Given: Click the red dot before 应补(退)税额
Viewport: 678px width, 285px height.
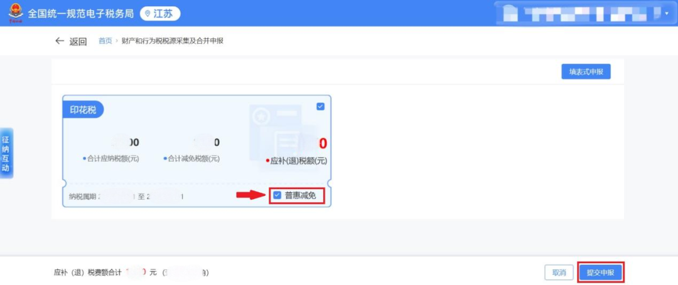Looking at the screenshot, I should point(267,161).
